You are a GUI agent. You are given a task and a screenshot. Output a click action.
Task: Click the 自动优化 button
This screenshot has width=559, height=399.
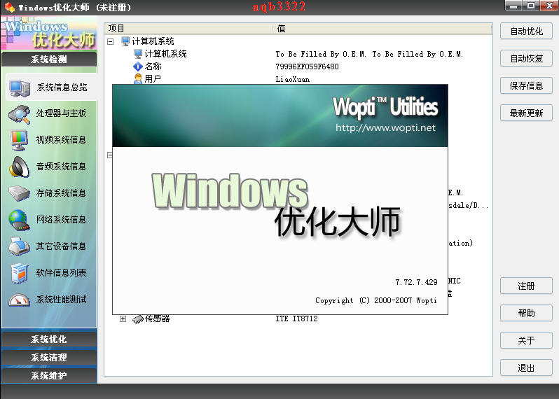pos(526,31)
